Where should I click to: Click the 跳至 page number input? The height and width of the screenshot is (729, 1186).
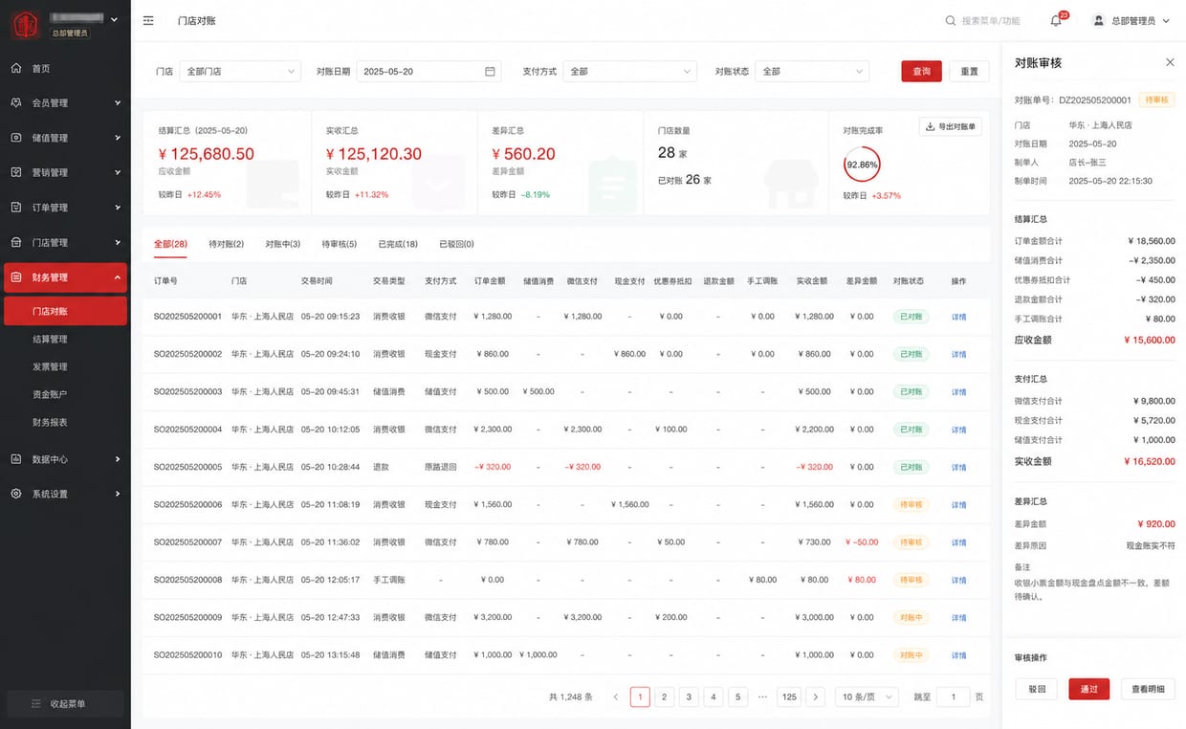[x=953, y=697]
